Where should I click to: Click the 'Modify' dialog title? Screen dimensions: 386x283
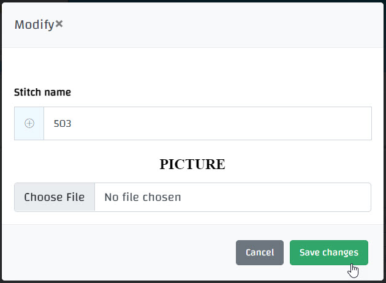tap(34, 25)
